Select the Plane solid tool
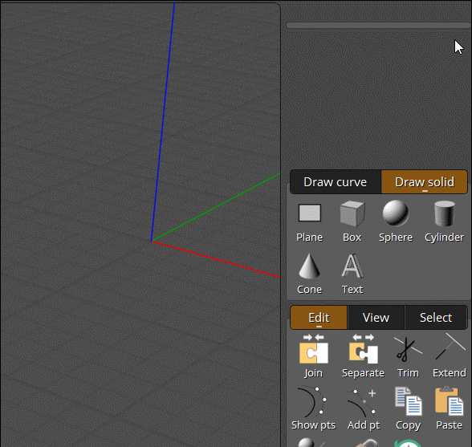The image size is (472, 447). pos(310,221)
